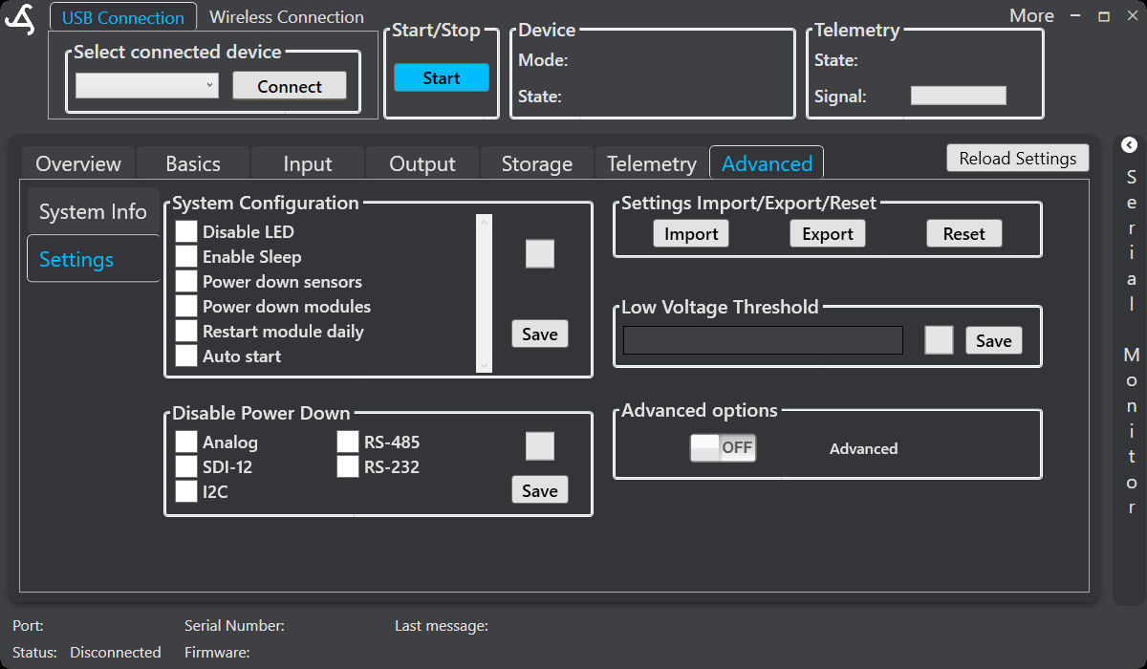Check the Auto start checkbox
The height and width of the screenshot is (669, 1147).
[186, 356]
